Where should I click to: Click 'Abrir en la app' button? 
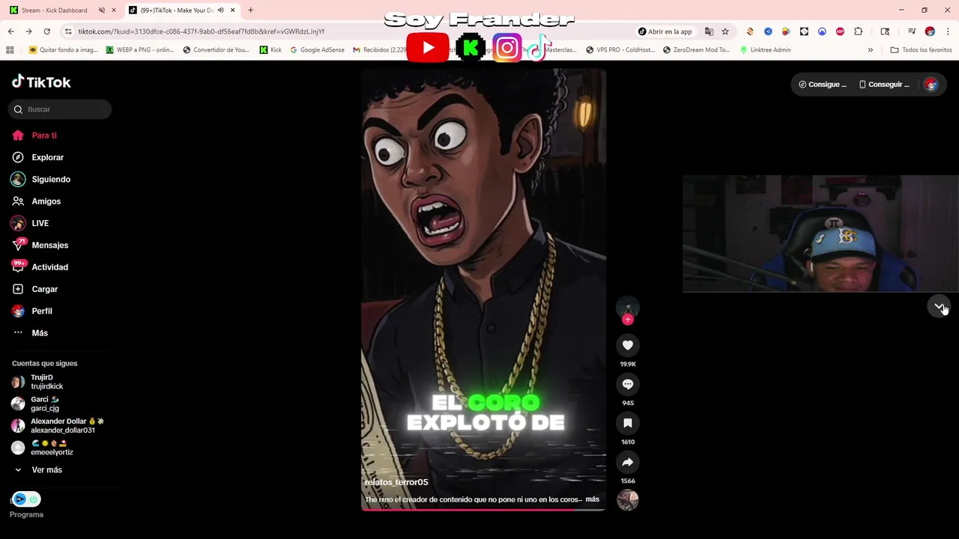(x=665, y=31)
